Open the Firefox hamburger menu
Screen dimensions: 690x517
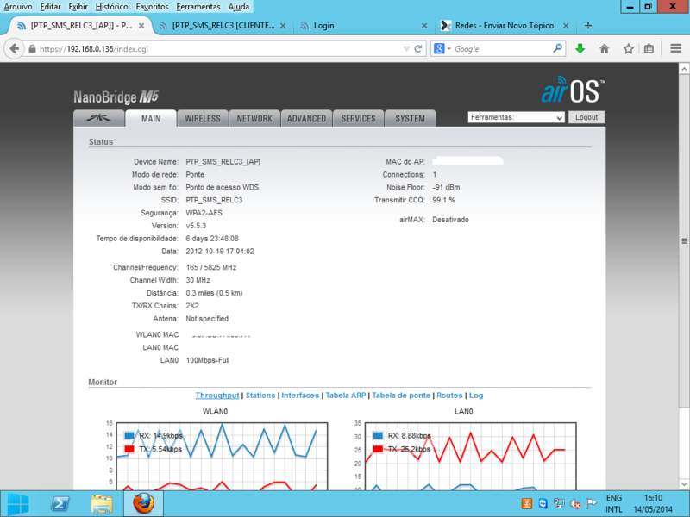click(676, 48)
